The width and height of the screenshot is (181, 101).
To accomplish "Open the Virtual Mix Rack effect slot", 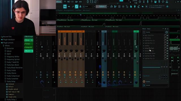I will coord(149,48).
